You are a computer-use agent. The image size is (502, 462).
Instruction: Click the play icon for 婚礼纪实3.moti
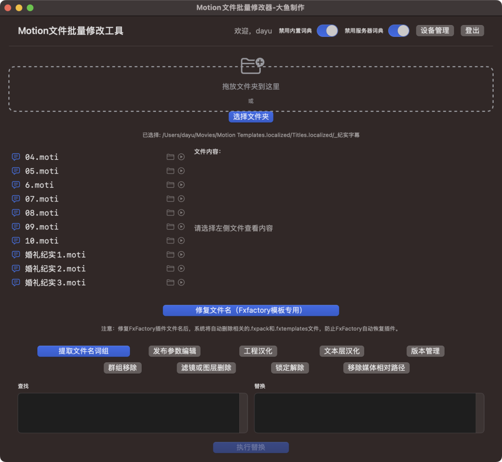(x=181, y=282)
